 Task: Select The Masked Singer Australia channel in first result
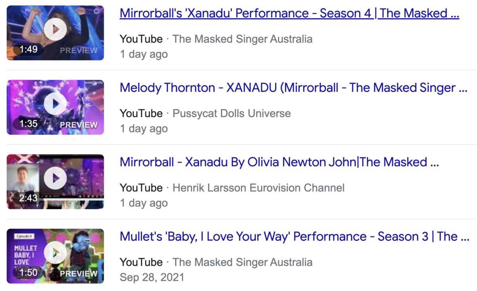click(x=242, y=39)
